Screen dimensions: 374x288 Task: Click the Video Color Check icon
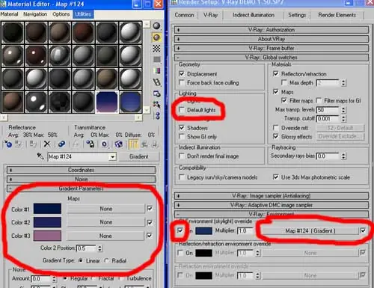(x=156, y=70)
